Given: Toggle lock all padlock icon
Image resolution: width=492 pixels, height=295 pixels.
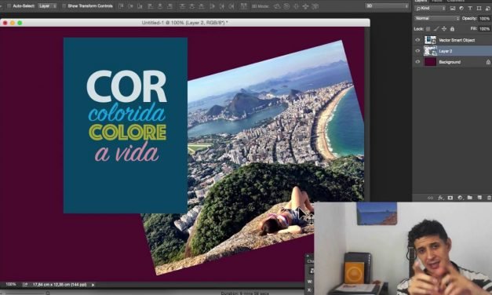Looking at the screenshot, I should [x=452, y=29].
